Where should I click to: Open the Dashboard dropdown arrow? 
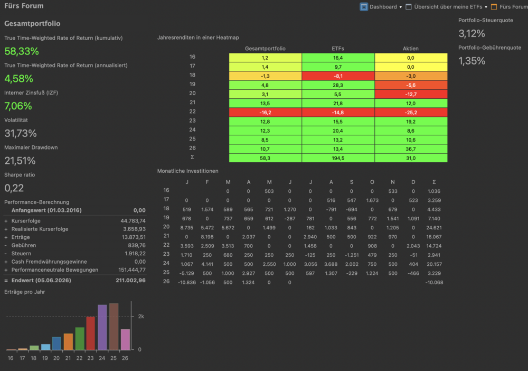[x=401, y=7]
